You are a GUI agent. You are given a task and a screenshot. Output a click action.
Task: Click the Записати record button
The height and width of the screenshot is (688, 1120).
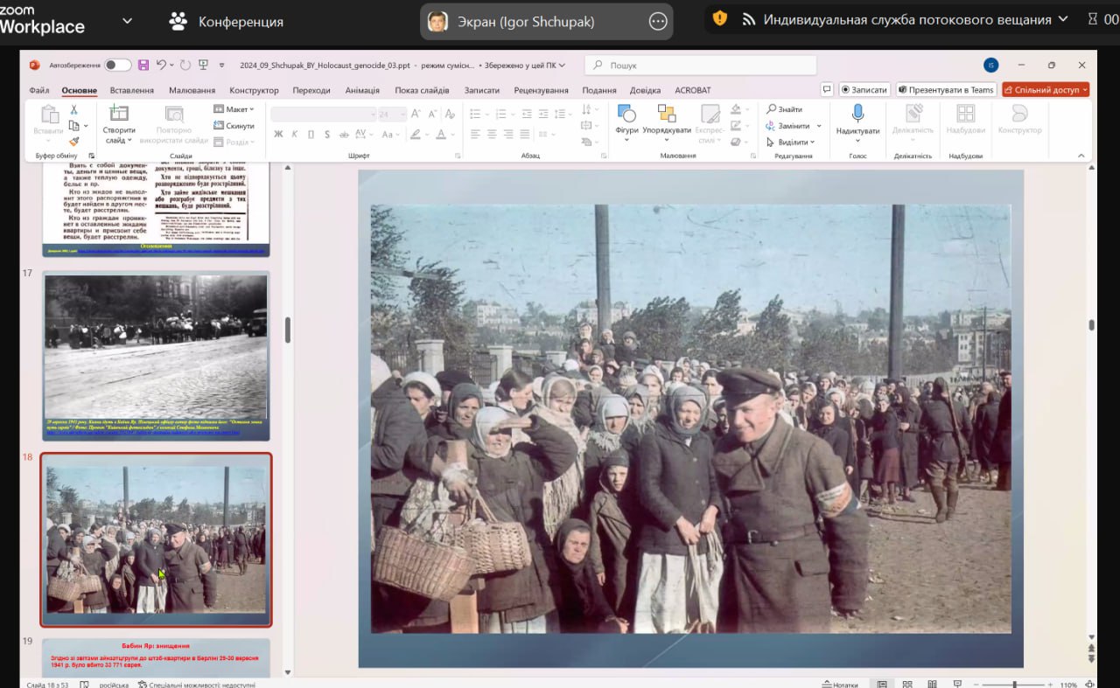click(864, 89)
